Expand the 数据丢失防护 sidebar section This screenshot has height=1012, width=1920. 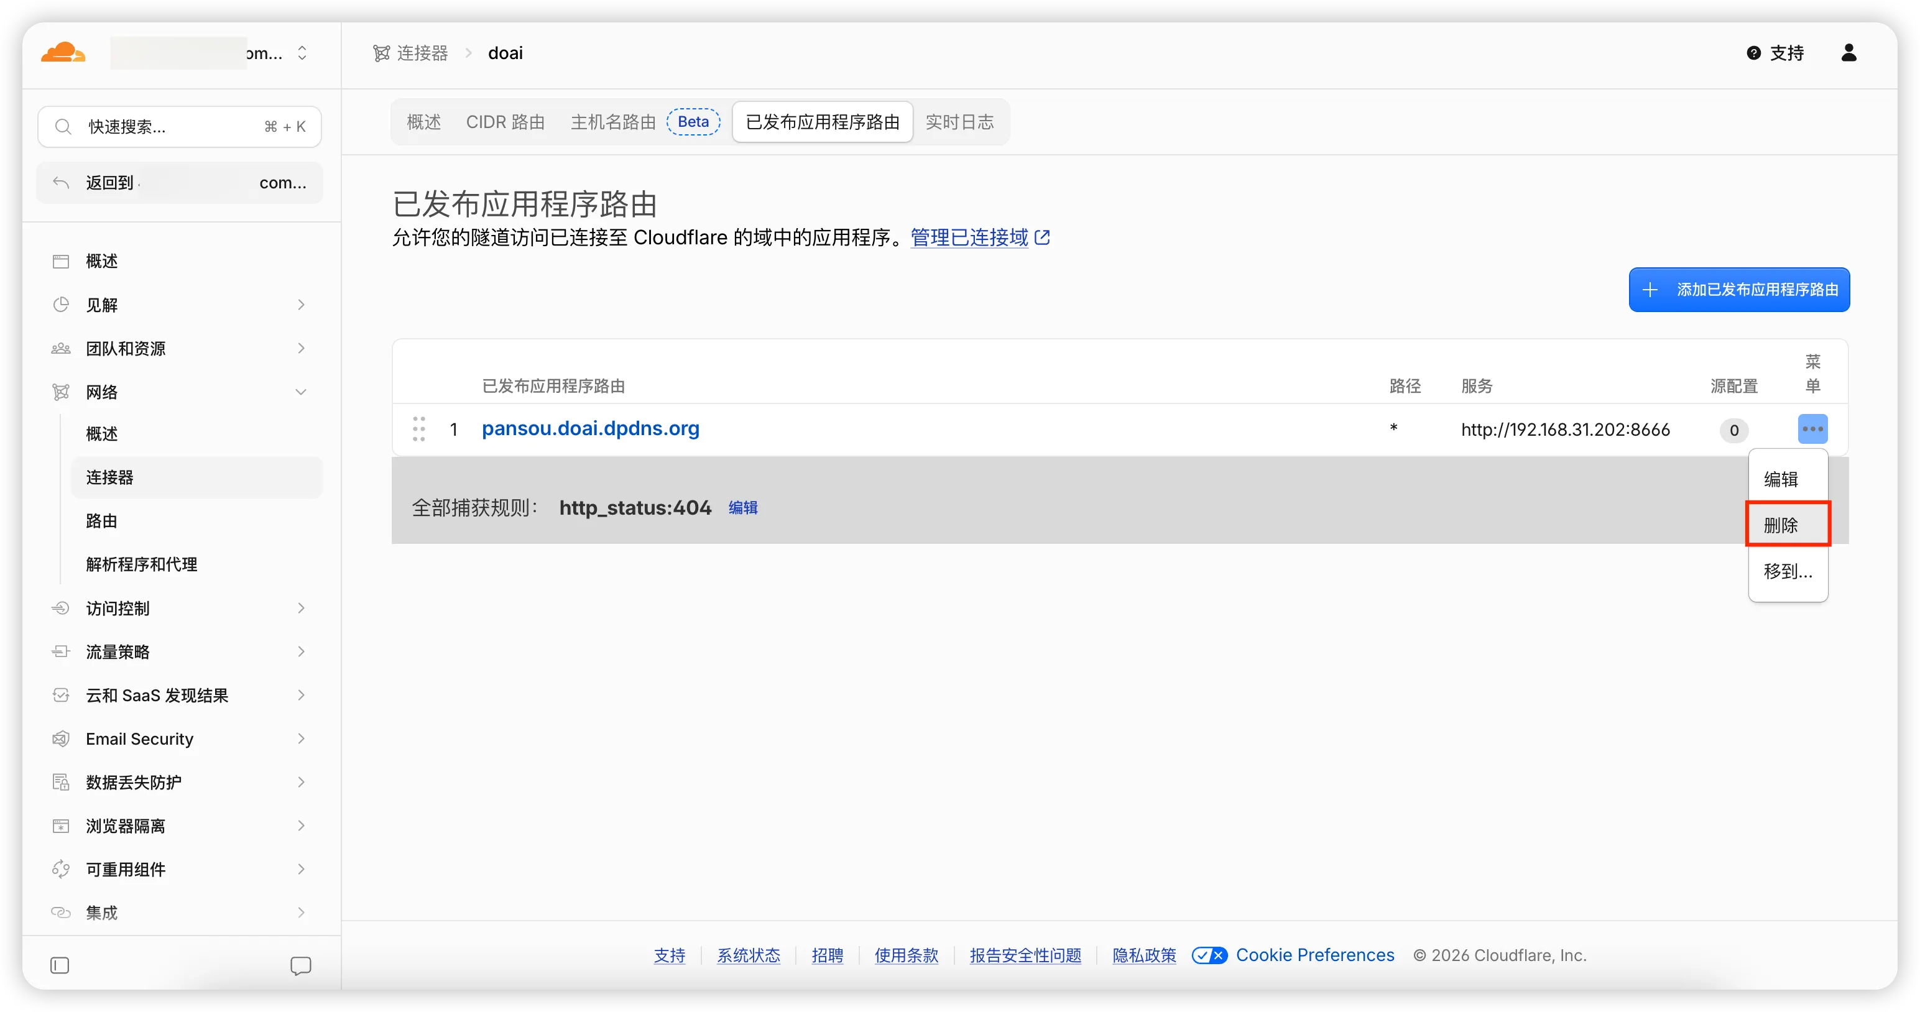(x=180, y=783)
